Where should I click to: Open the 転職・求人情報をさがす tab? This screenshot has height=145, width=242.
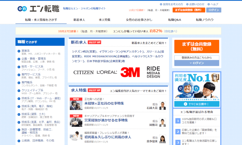pyautogui.click(x=41, y=20)
